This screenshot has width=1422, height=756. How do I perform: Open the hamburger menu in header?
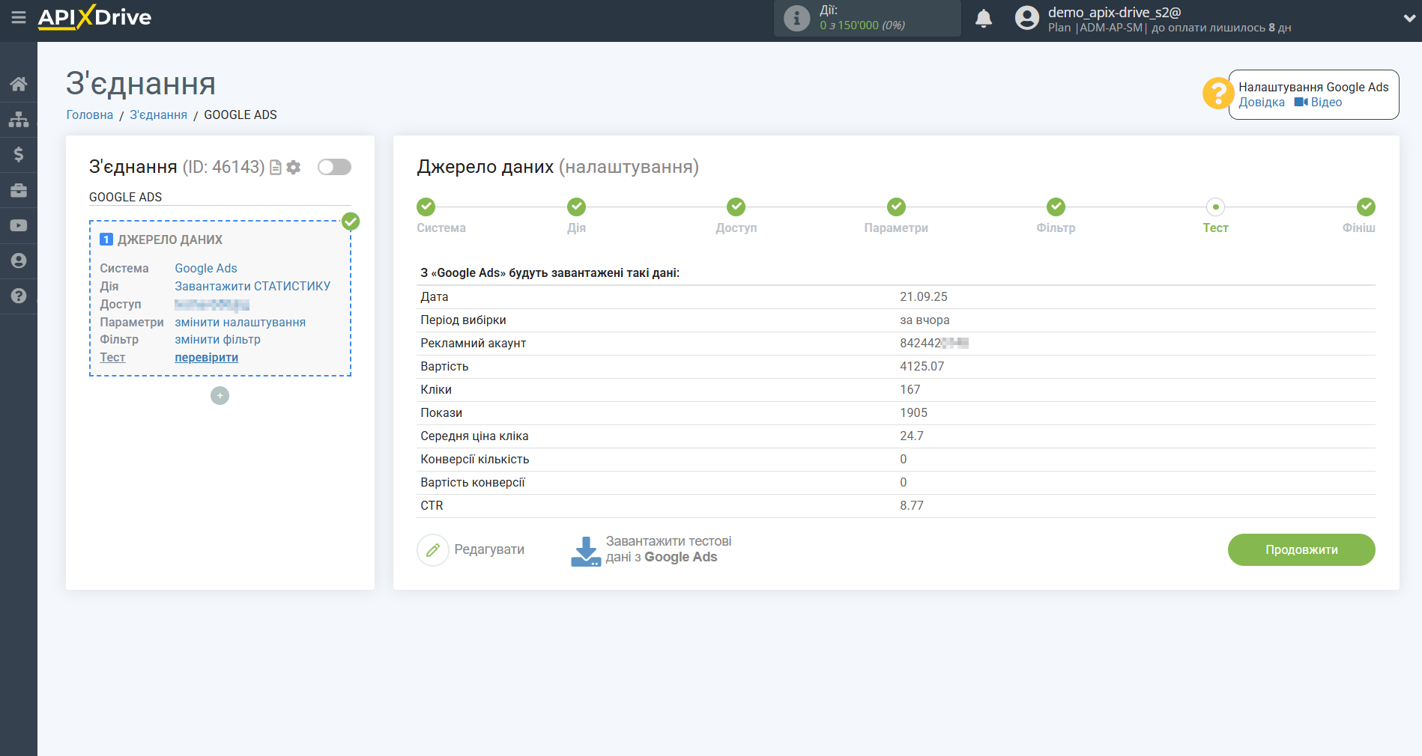coord(19,17)
